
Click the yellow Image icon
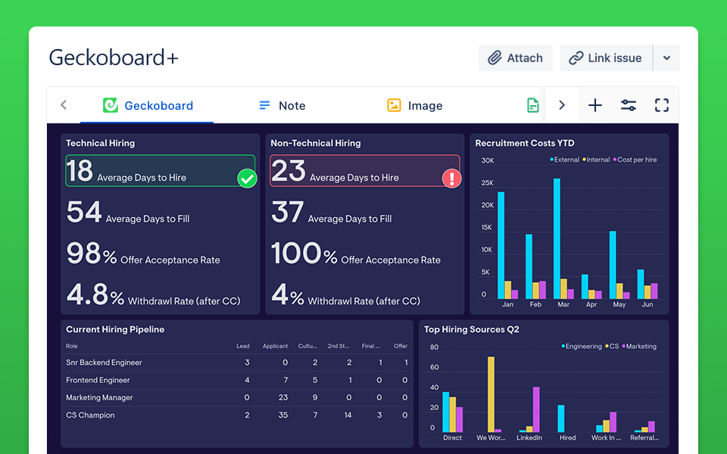[394, 105]
